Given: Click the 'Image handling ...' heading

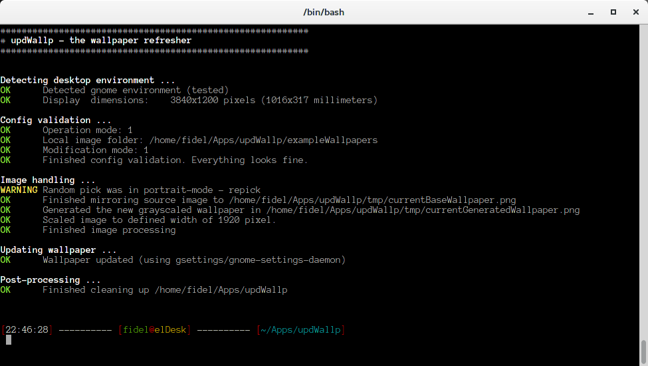Looking at the screenshot, I should (48, 180).
